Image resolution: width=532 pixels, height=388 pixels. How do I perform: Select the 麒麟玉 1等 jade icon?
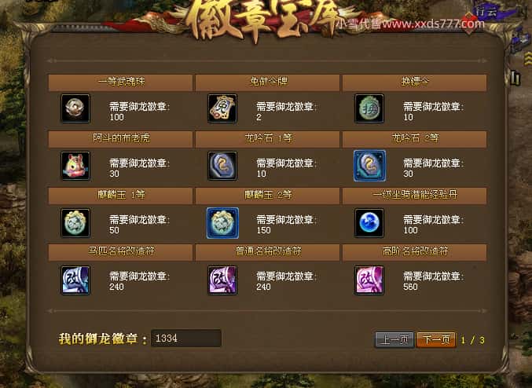pos(75,223)
